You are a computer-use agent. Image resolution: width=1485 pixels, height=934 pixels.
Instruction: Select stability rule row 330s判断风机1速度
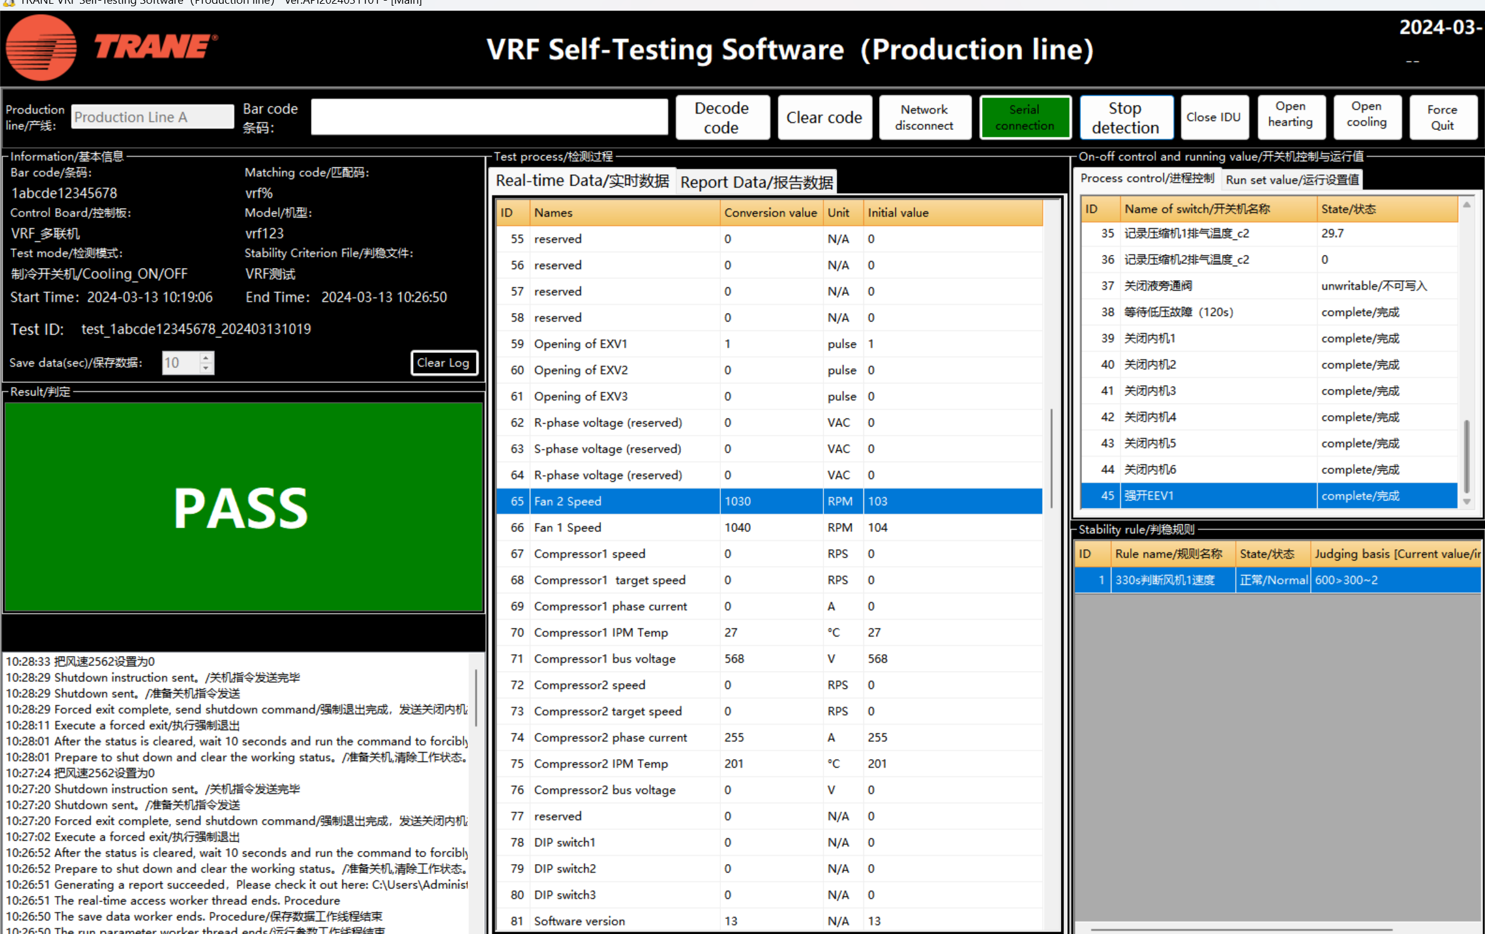[x=1278, y=580]
